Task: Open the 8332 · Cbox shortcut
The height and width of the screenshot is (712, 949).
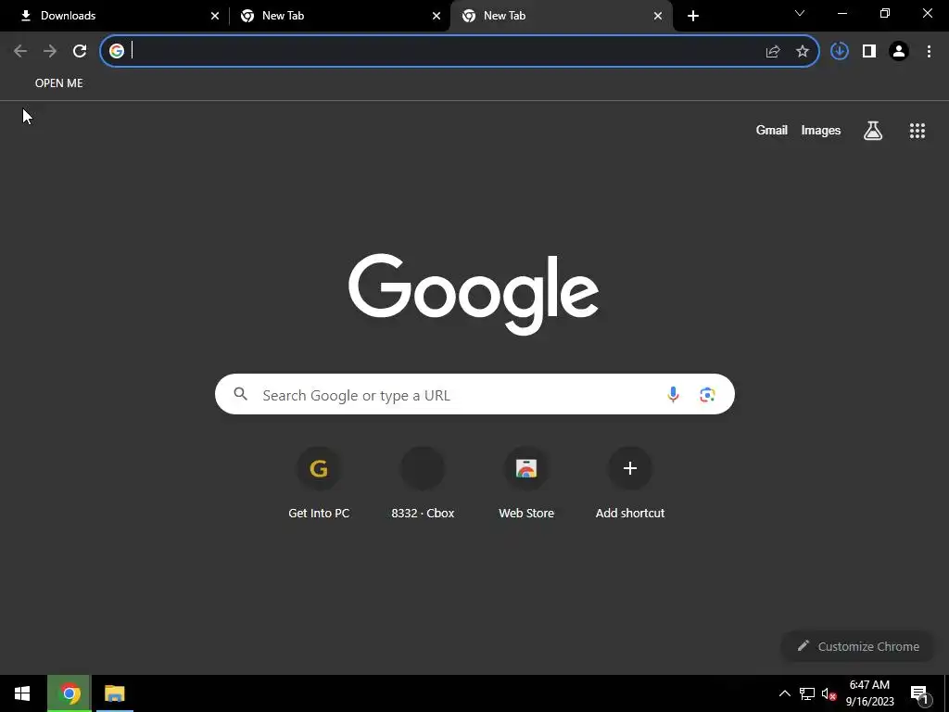Action: point(423,483)
